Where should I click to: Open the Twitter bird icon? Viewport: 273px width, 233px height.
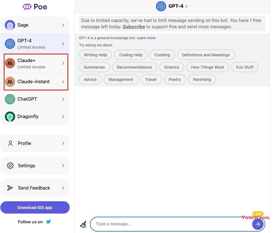[49, 222]
